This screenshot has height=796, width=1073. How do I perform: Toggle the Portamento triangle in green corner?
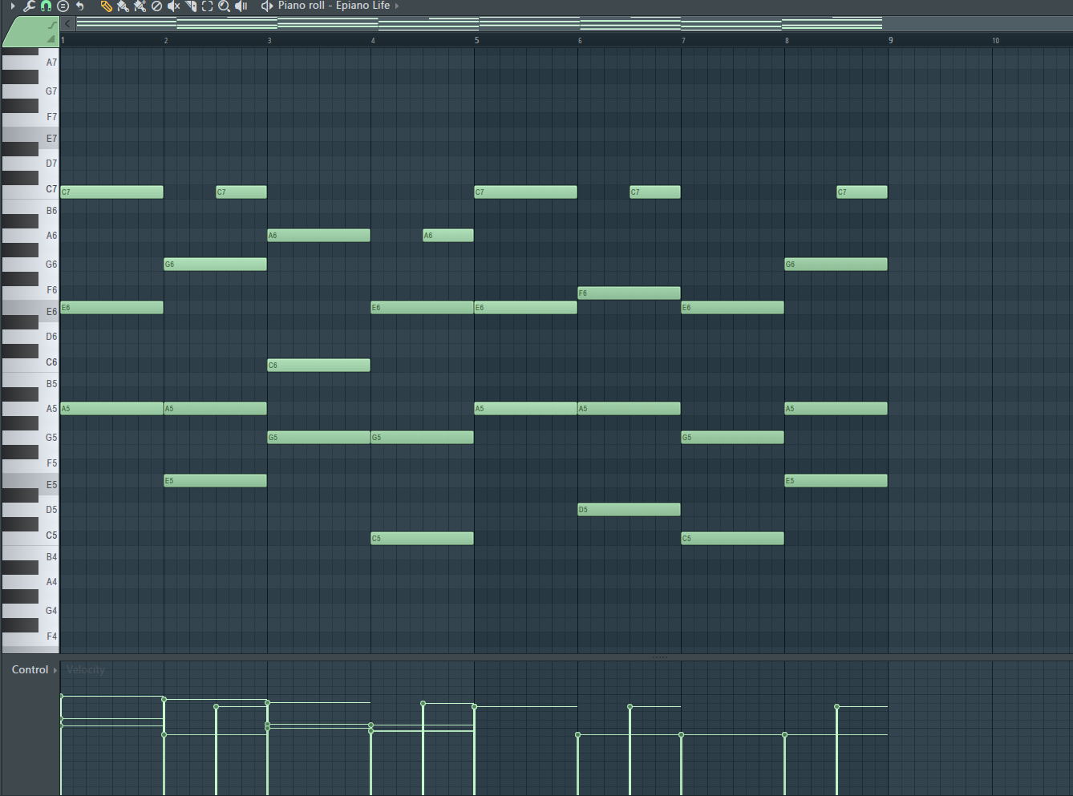[x=51, y=38]
